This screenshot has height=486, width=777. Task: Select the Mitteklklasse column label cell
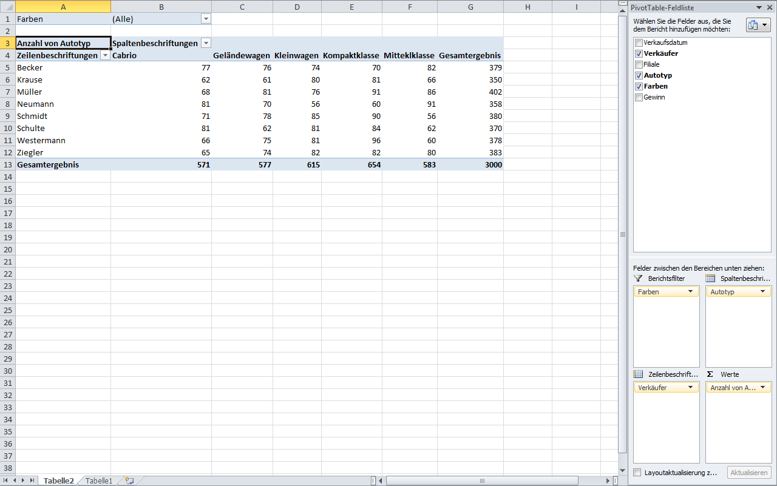click(x=410, y=55)
